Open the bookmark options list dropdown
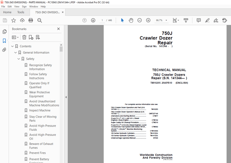 [x=15, y=37]
